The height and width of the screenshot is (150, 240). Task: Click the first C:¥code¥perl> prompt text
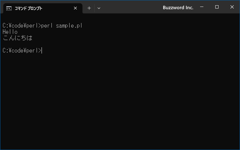coord(22,26)
